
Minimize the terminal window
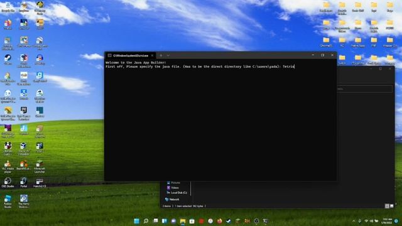tap(313, 55)
